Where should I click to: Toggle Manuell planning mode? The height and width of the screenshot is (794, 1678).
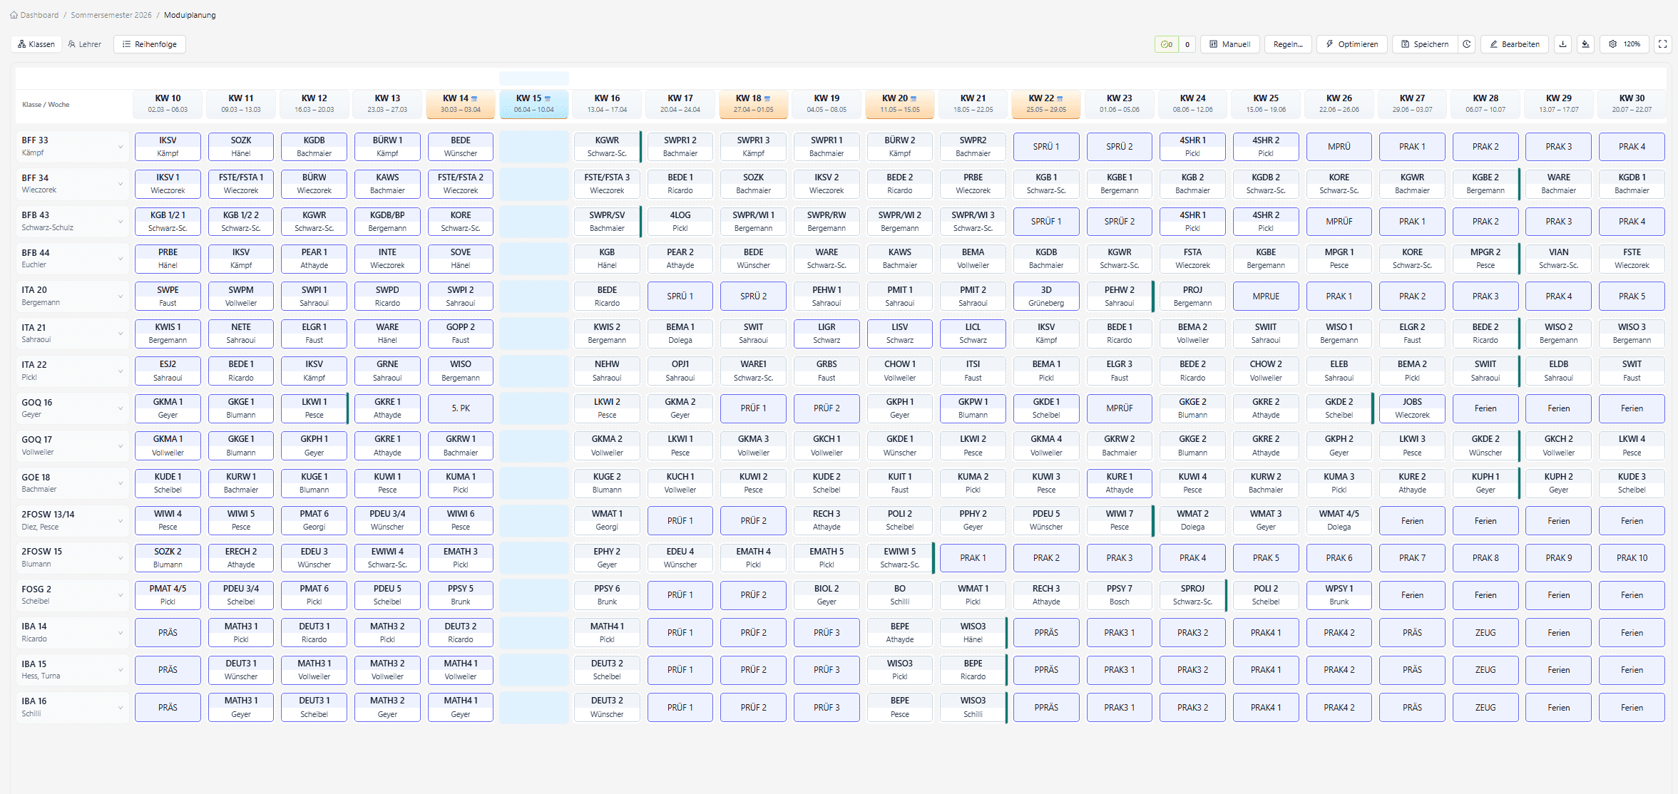pyautogui.click(x=1229, y=43)
